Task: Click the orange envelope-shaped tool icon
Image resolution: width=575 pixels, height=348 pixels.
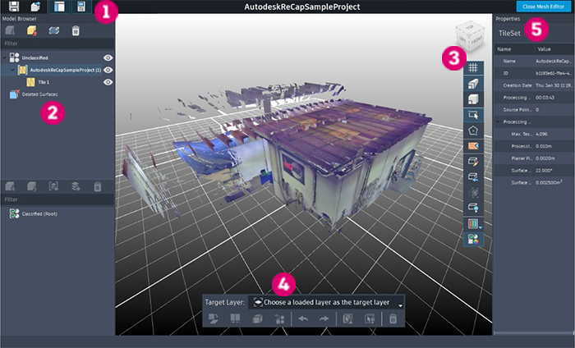Action: [473, 146]
